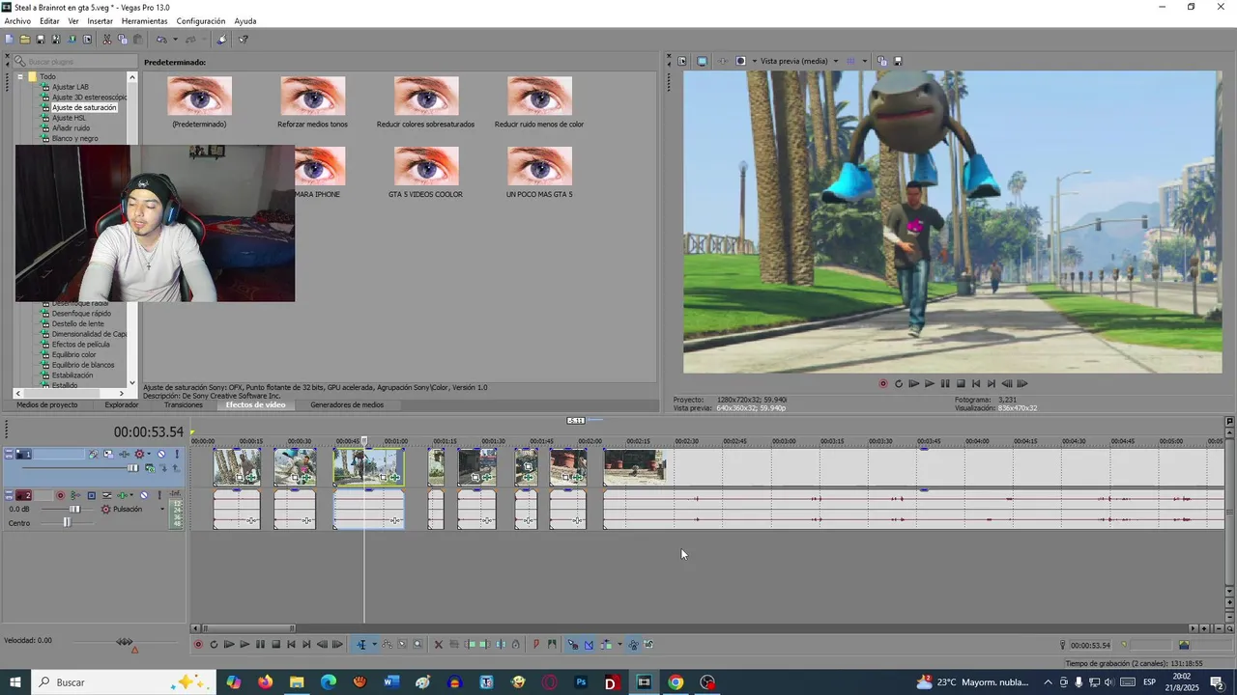Open the Archivo menu
The width and height of the screenshot is (1237, 695).
click(x=17, y=21)
